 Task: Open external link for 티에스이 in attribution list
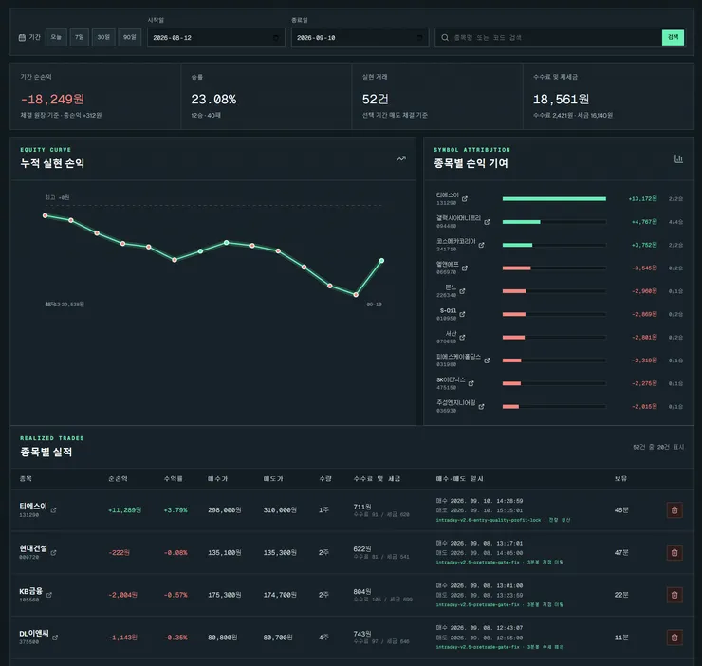[x=465, y=199]
